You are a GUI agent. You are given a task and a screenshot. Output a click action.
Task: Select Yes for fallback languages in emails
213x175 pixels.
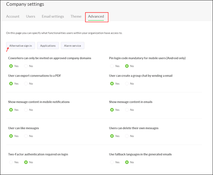[x=112, y=162]
